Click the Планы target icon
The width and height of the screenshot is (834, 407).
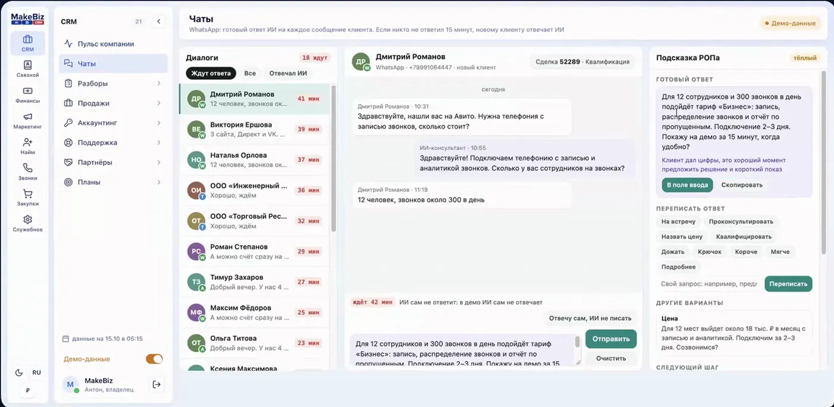[69, 182]
